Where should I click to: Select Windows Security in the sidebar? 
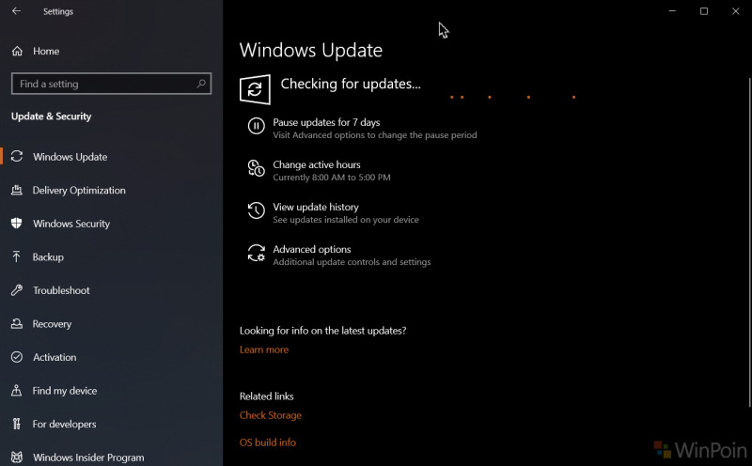pos(71,224)
